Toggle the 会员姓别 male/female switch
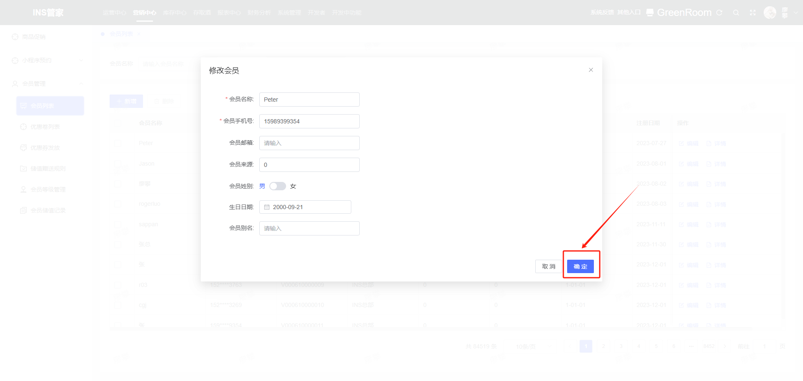Image resolution: width=803 pixels, height=381 pixels. 278,186
